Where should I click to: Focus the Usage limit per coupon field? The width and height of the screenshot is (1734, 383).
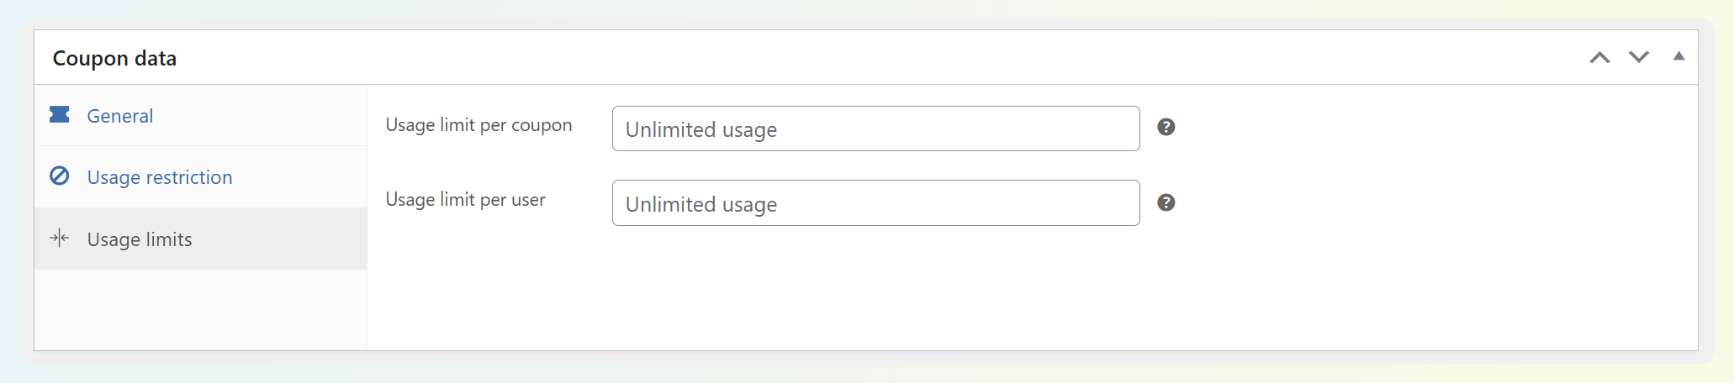pyautogui.click(x=875, y=129)
